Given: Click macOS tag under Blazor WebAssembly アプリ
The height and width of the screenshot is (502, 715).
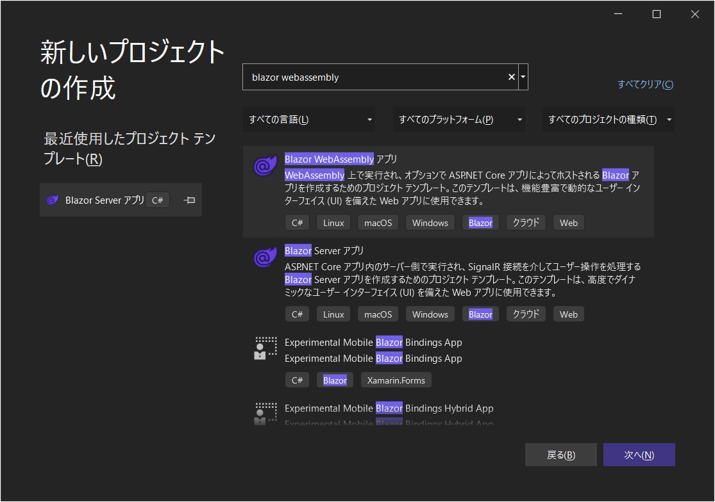Looking at the screenshot, I should coord(378,223).
